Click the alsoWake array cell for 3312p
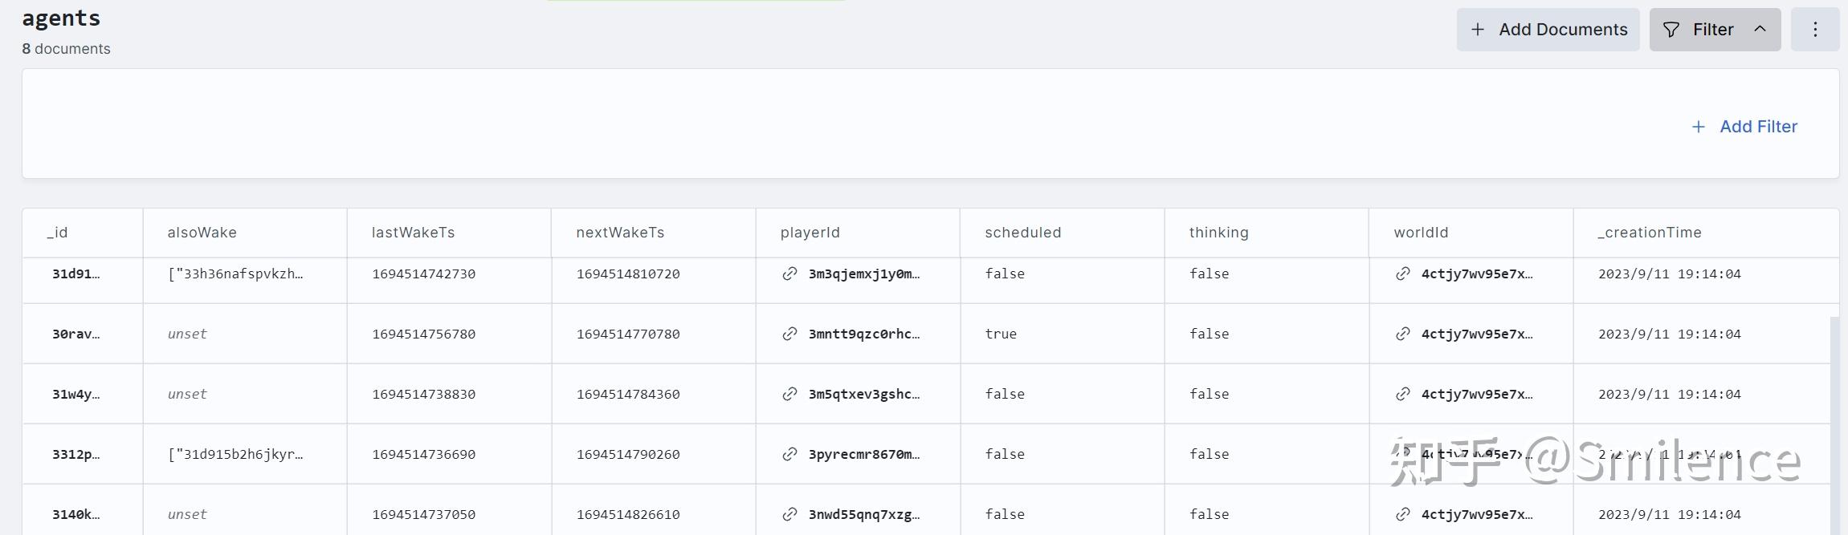The image size is (1848, 535). coord(235,454)
